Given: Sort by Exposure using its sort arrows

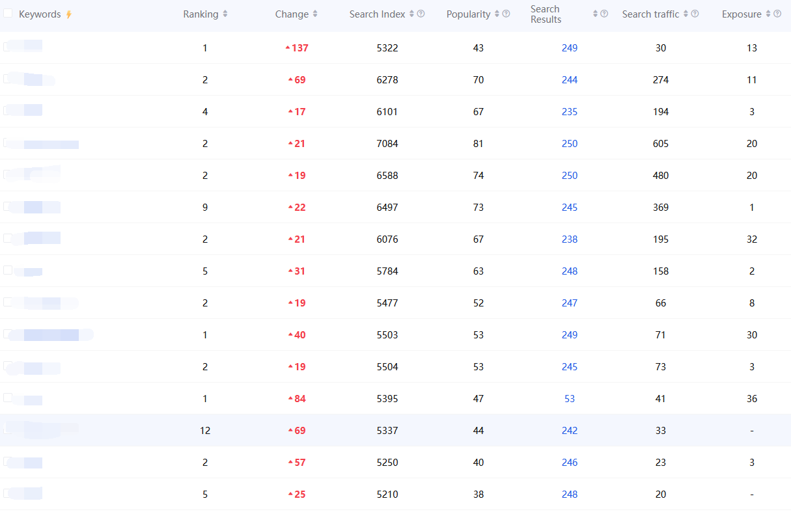Looking at the screenshot, I should click(768, 14).
